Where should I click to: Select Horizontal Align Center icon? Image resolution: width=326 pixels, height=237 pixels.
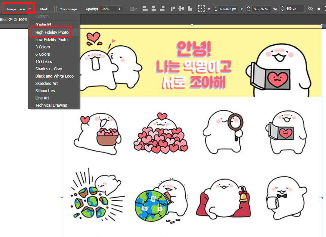coord(154,9)
